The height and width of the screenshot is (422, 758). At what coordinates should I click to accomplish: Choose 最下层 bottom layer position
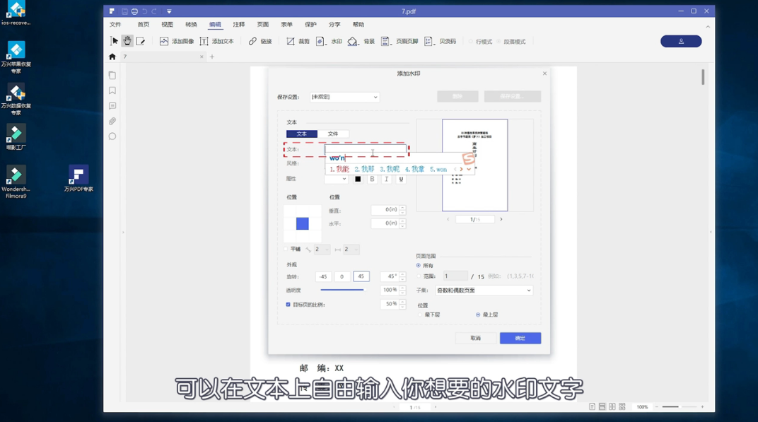pos(421,313)
